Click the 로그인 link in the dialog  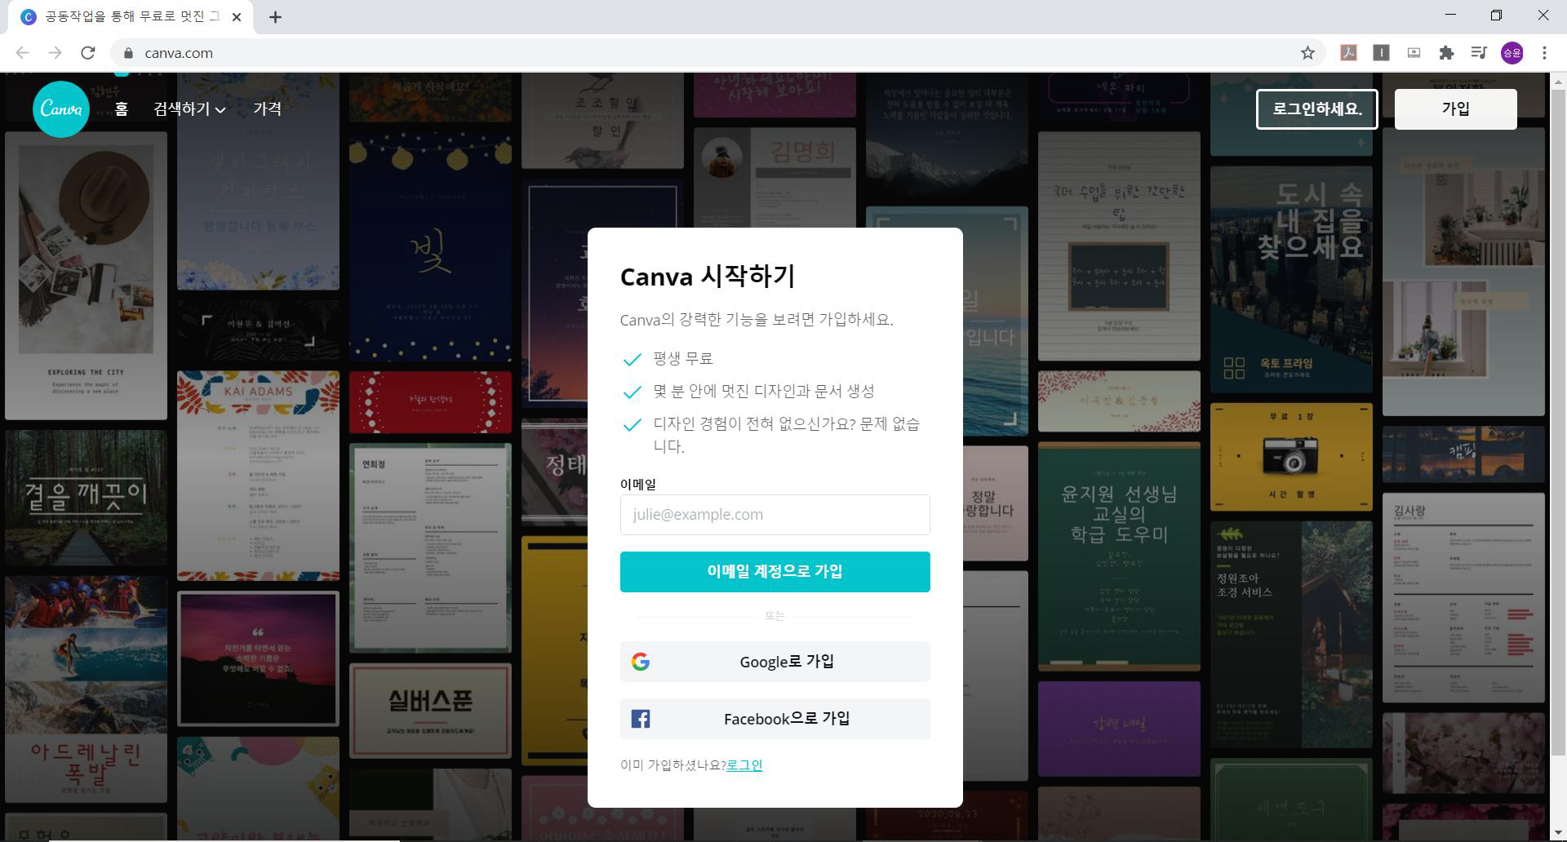[744, 765]
